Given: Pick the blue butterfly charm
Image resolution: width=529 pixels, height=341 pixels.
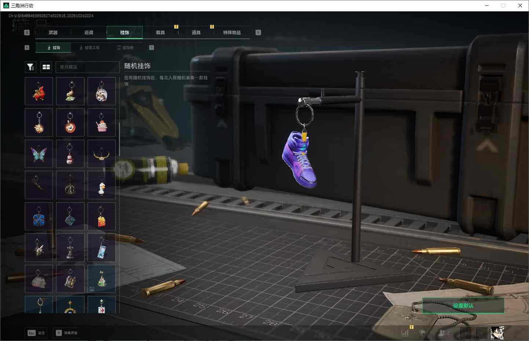Looking at the screenshot, I should coord(39,154).
